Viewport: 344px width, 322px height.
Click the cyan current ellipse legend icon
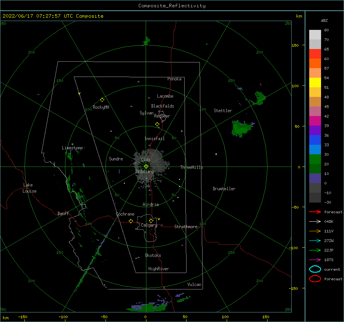click(315, 269)
